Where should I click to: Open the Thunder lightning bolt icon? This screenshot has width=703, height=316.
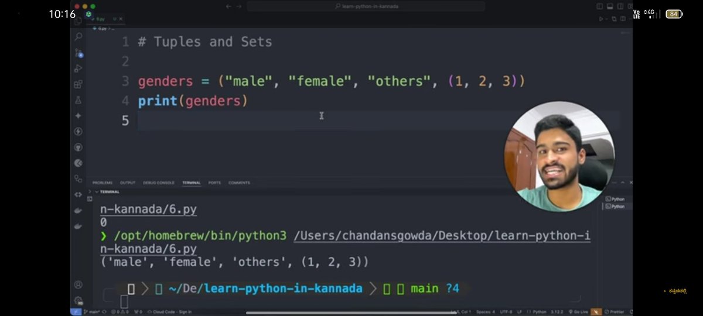(79, 132)
